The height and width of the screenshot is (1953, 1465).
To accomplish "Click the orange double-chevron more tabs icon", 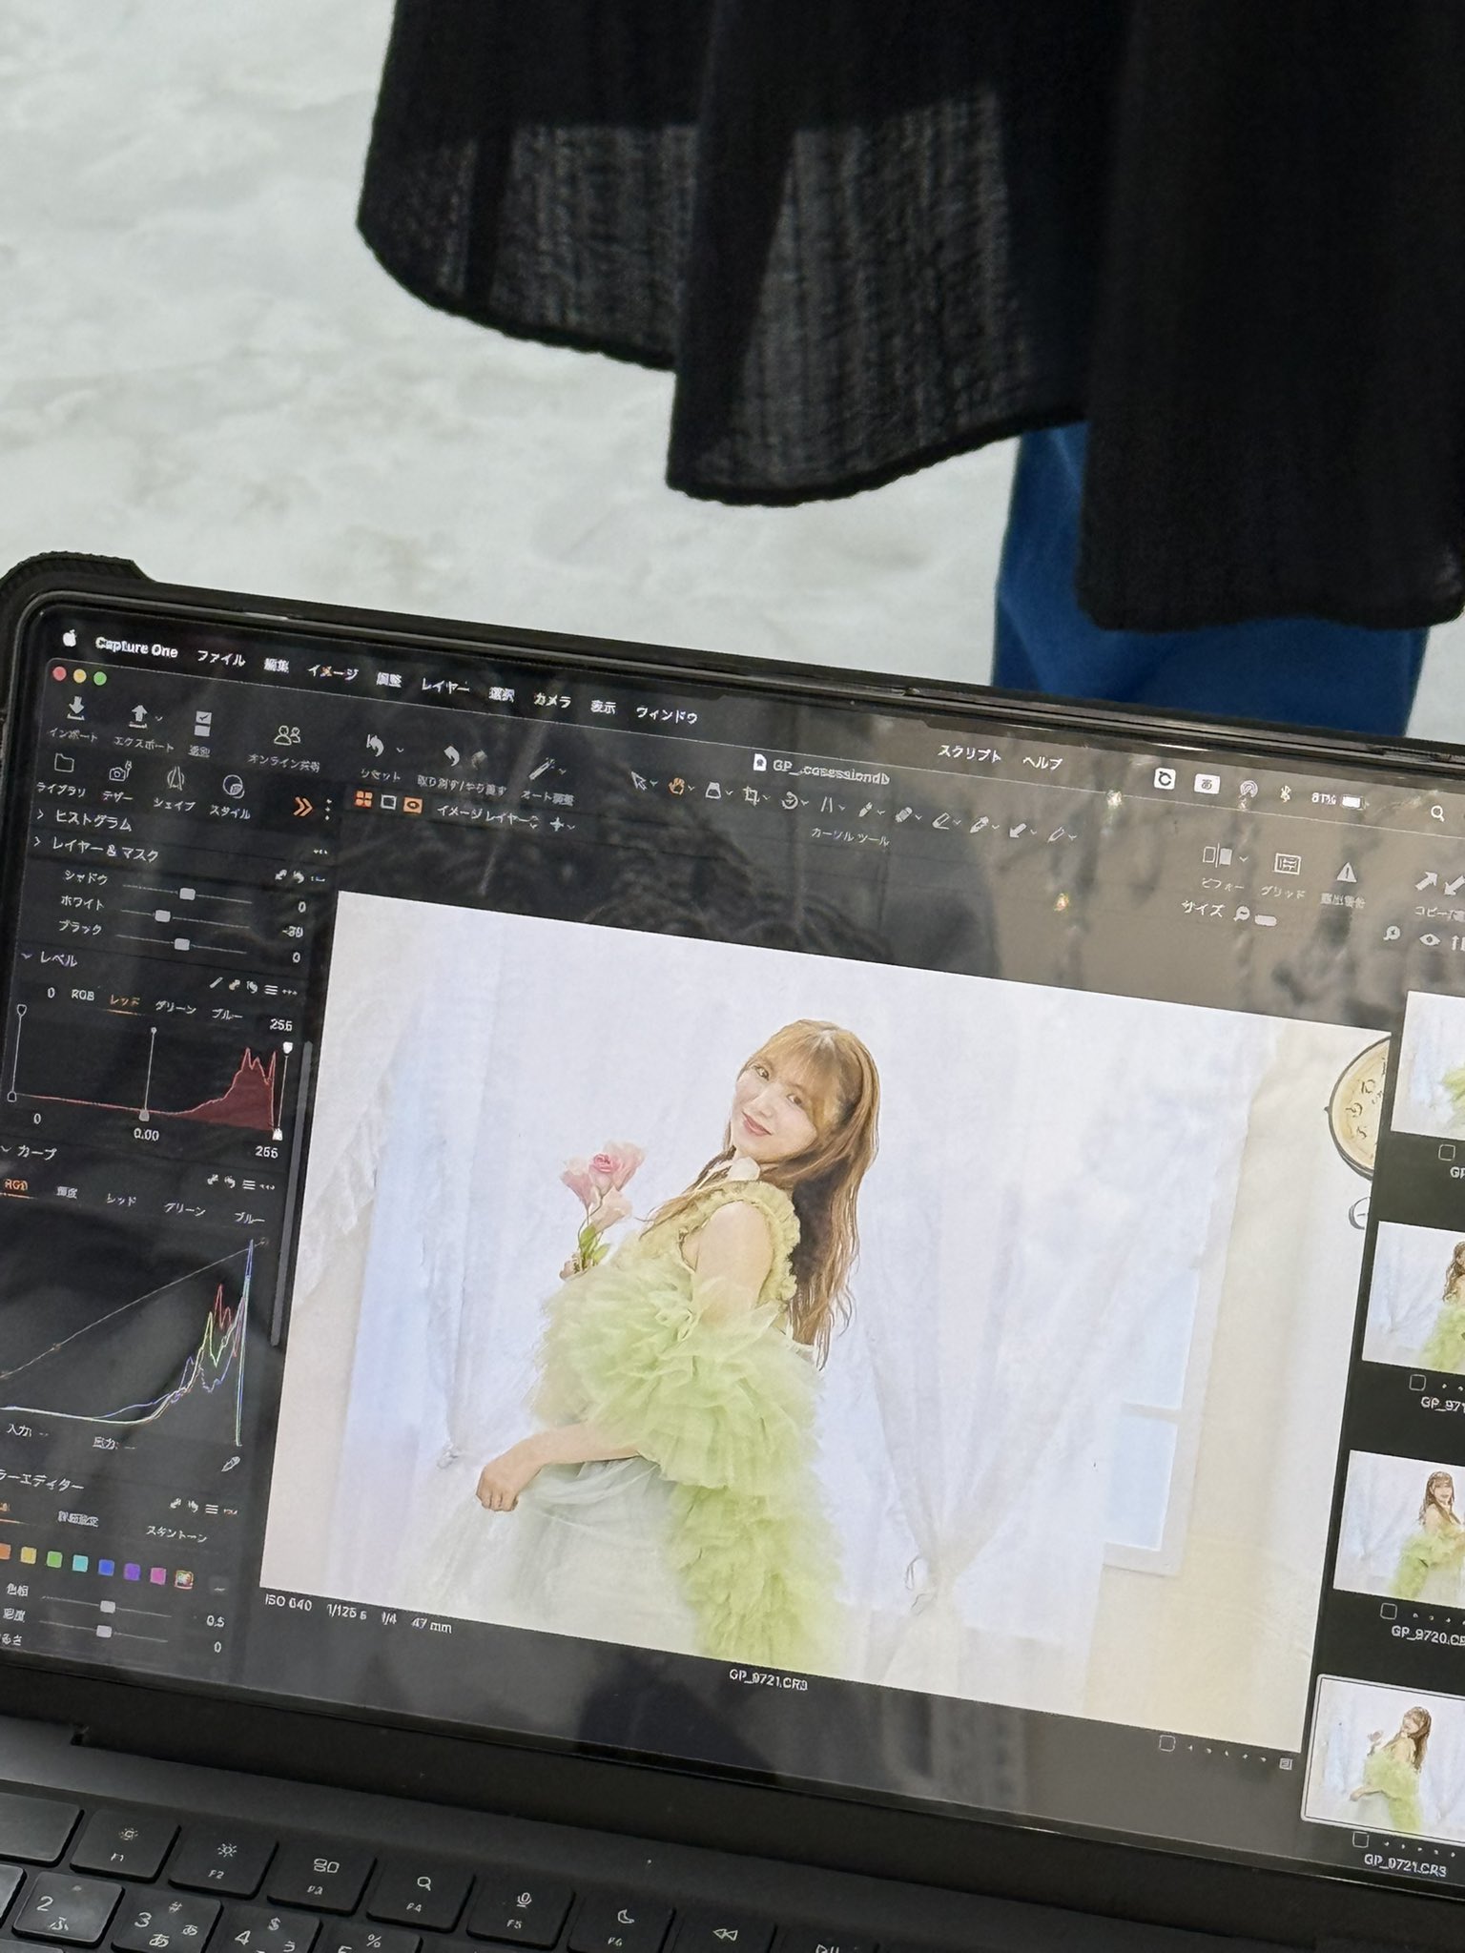I will [x=302, y=808].
